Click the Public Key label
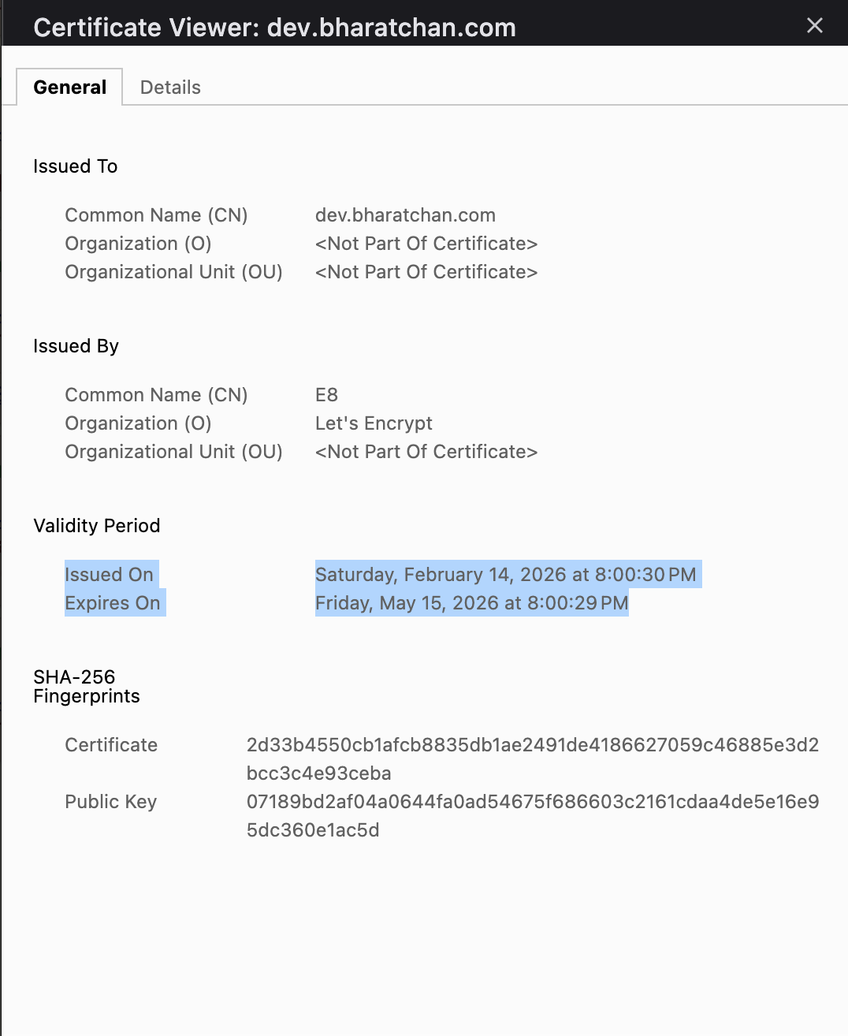The height and width of the screenshot is (1036, 848). click(x=110, y=802)
